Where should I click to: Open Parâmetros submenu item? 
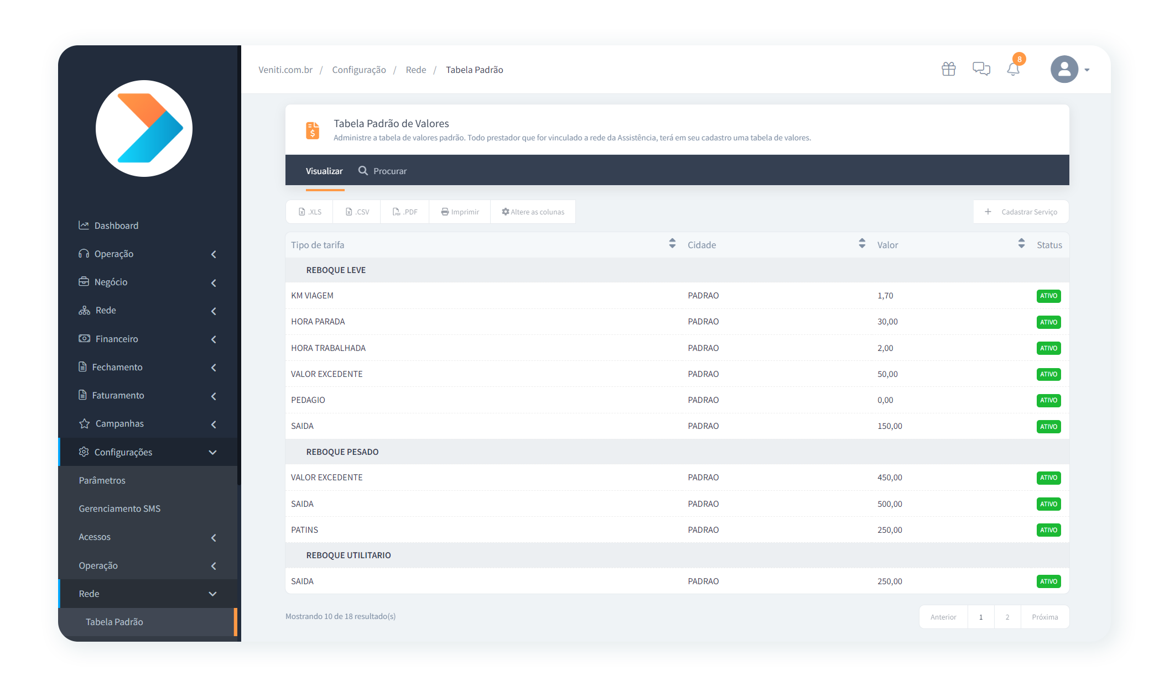(x=102, y=480)
